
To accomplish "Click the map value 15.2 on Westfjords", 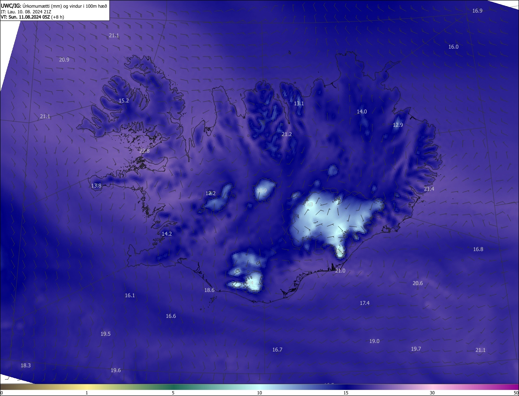I will pos(124,101).
